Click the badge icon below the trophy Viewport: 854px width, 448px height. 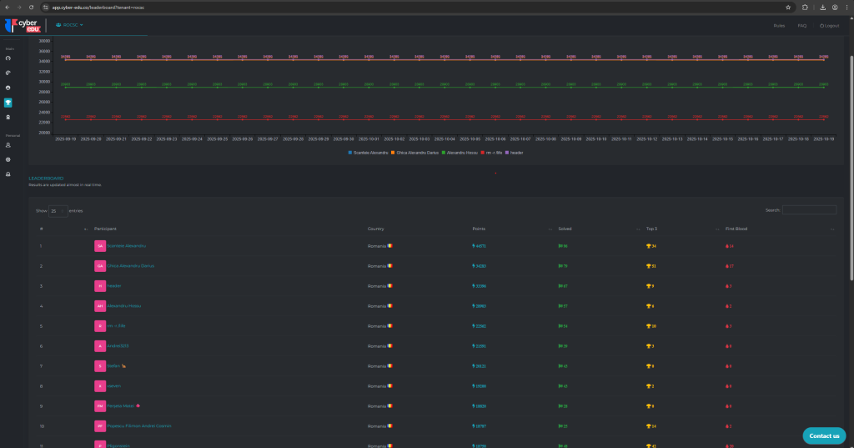(x=8, y=118)
